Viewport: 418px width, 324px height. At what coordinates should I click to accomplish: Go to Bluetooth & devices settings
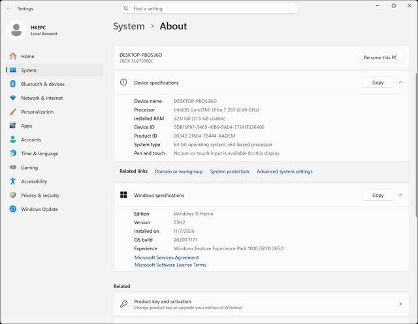click(54, 84)
